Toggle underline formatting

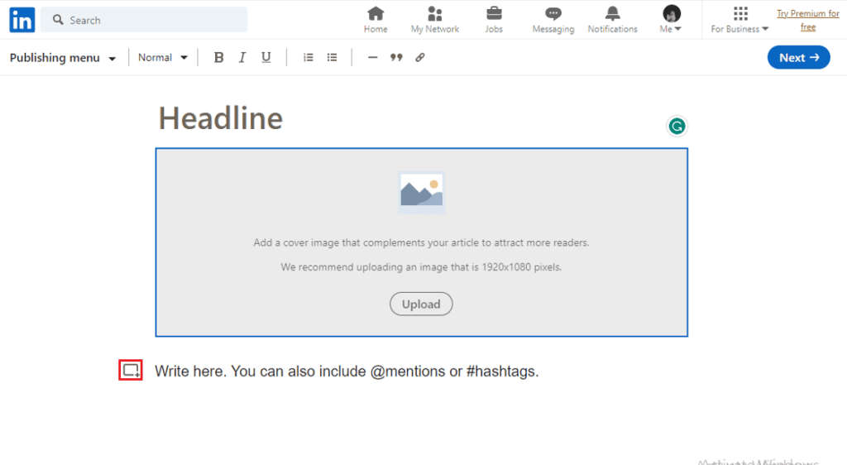266,58
